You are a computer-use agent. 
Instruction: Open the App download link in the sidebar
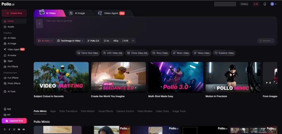[x=7, y=109]
